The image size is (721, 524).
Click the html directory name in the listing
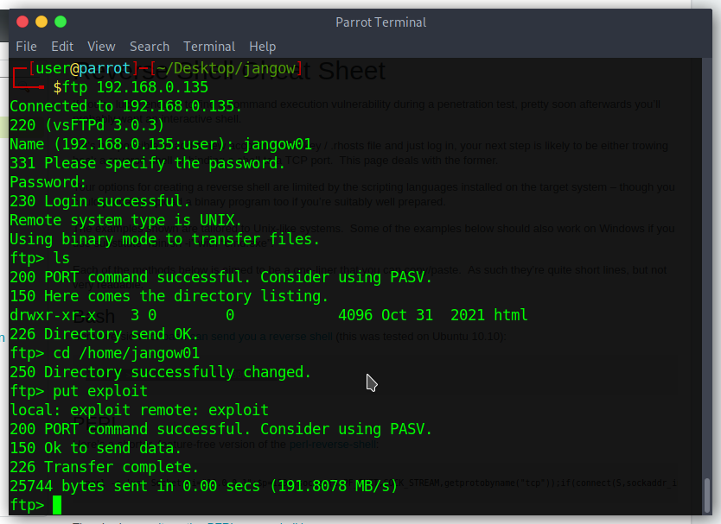(510, 314)
